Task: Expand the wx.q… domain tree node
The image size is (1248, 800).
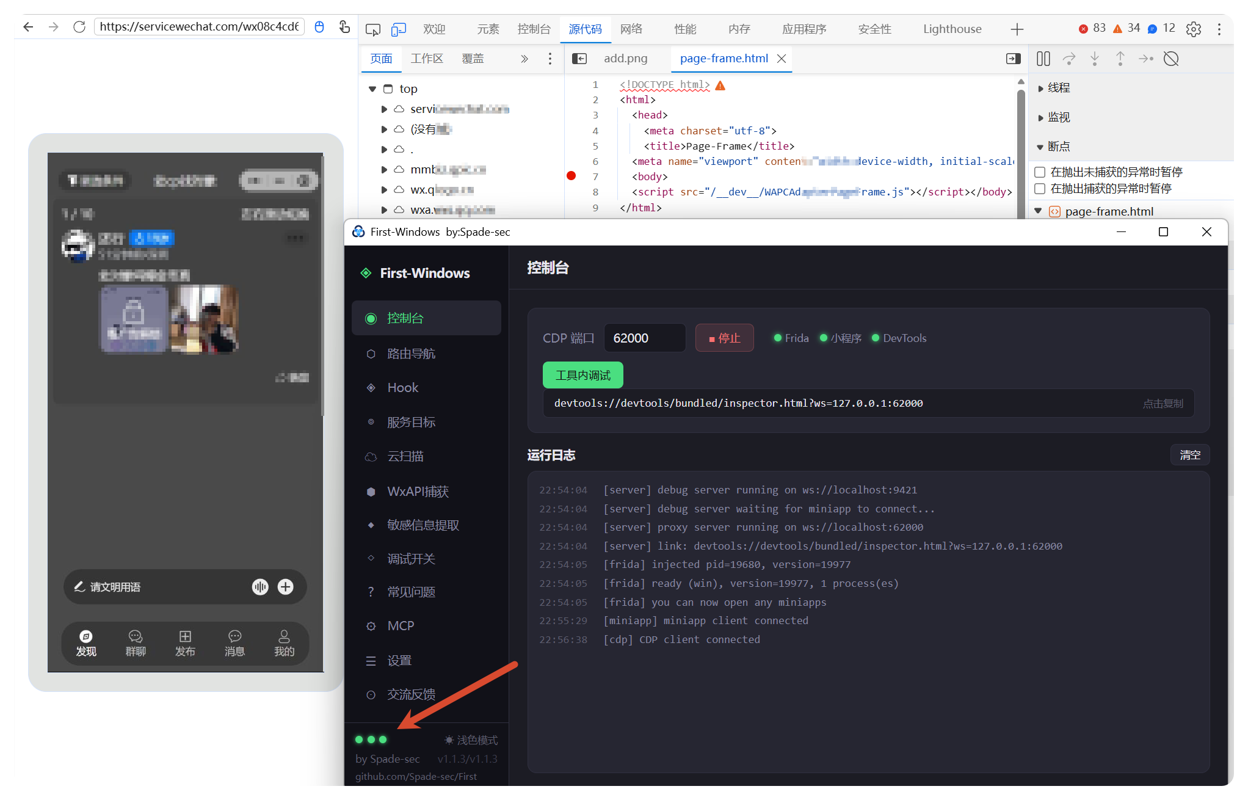Action: 384,190
